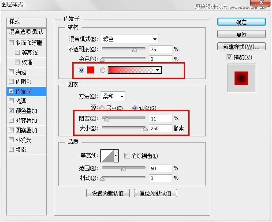Viewport: 272px width, 222px height.
Task: Click the 阻塞 choke slider handle
Action: [107, 119]
